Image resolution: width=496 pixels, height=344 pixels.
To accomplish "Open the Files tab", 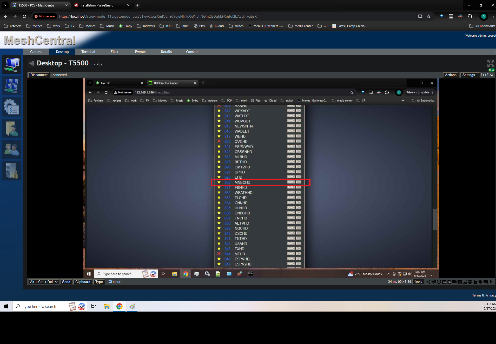I will 114,52.
